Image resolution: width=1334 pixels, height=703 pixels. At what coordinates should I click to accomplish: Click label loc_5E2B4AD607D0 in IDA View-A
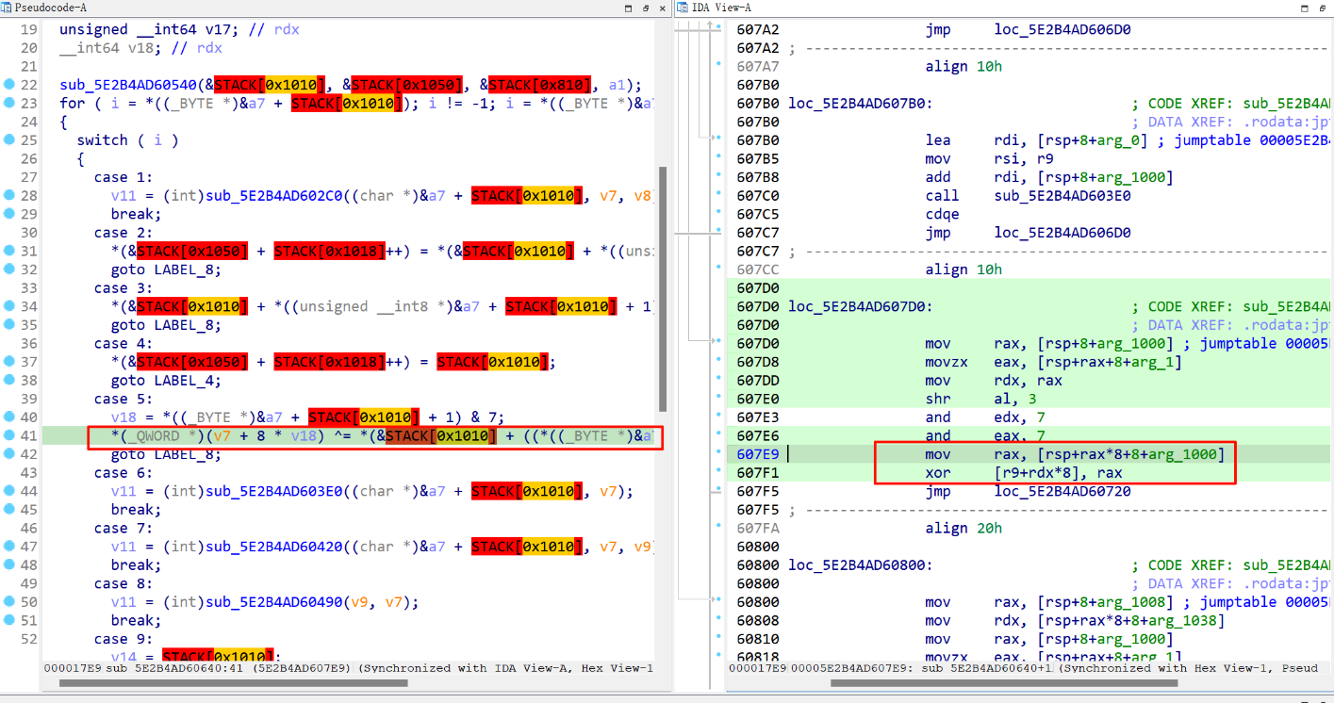[x=860, y=306]
